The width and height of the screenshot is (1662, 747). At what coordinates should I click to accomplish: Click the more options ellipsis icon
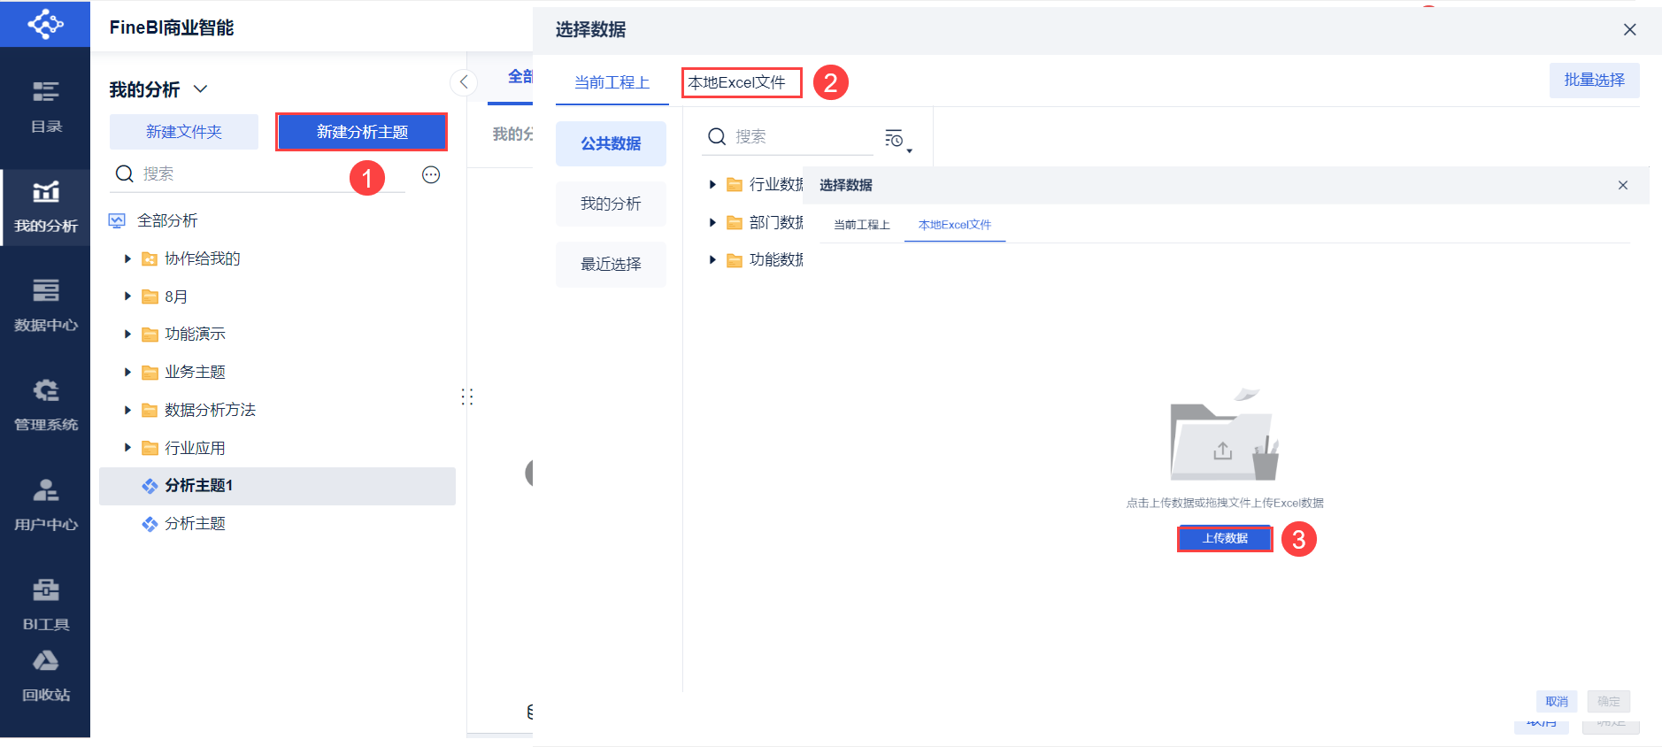(x=431, y=174)
